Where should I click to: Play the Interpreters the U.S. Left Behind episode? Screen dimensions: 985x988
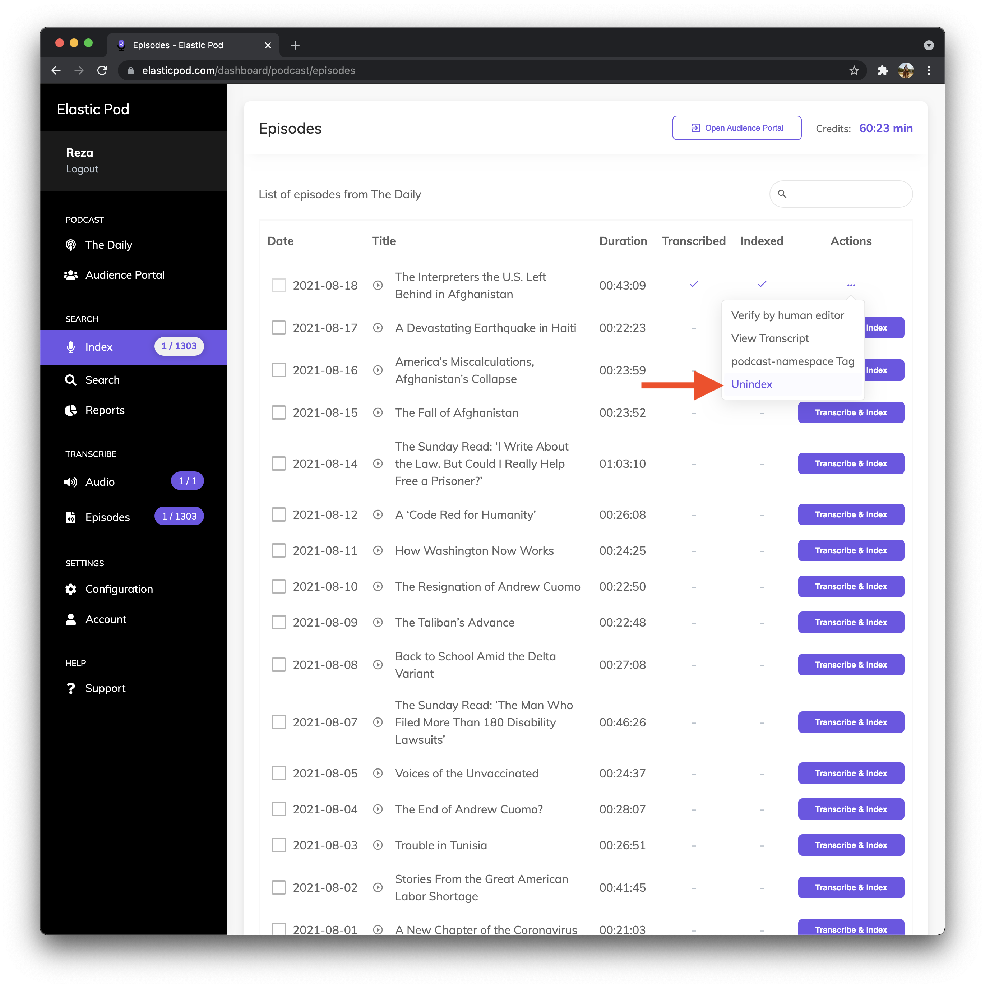click(378, 285)
